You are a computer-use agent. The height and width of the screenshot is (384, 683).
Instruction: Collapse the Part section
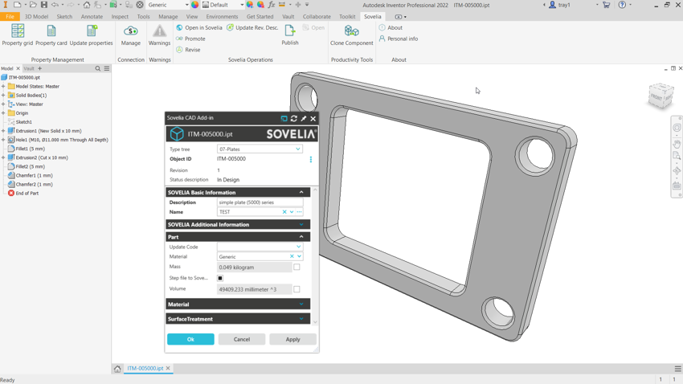301,237
